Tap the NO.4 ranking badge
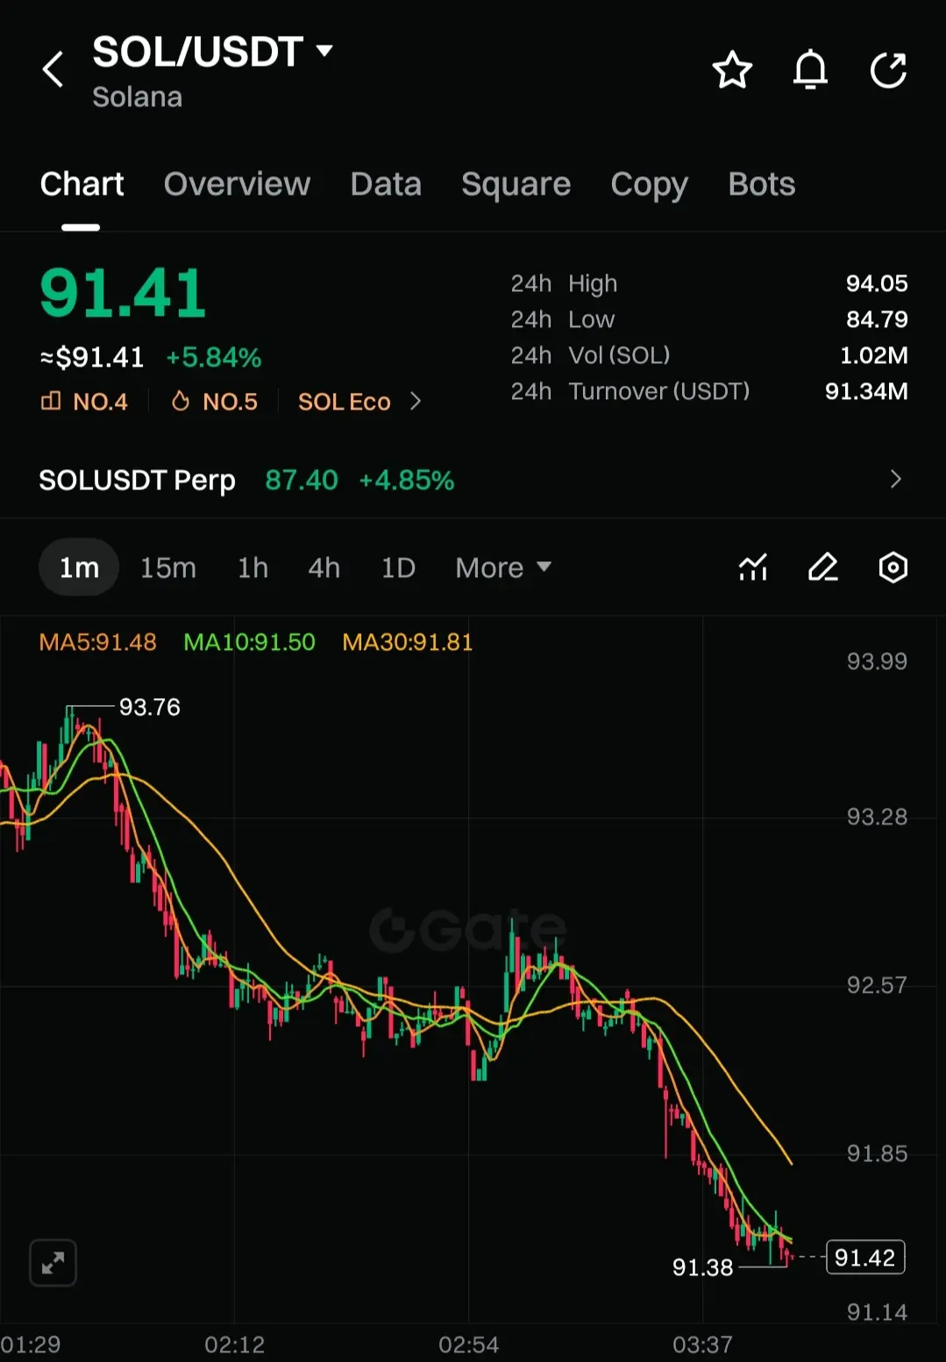 coord(84,402)
